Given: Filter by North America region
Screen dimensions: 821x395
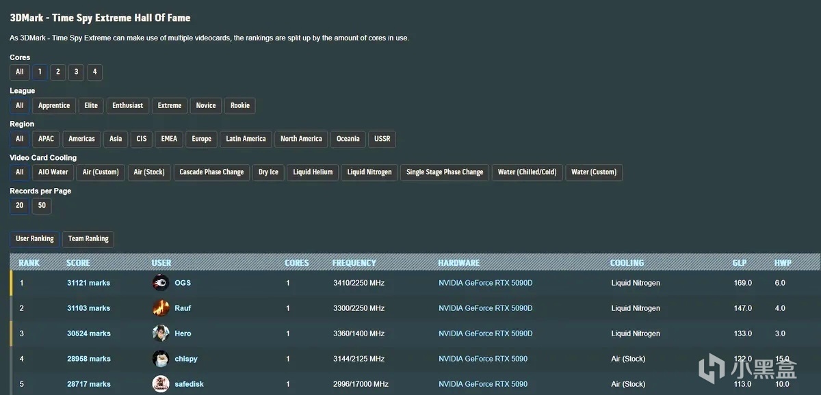Looking at the screenshot, I should coord(301,139).
